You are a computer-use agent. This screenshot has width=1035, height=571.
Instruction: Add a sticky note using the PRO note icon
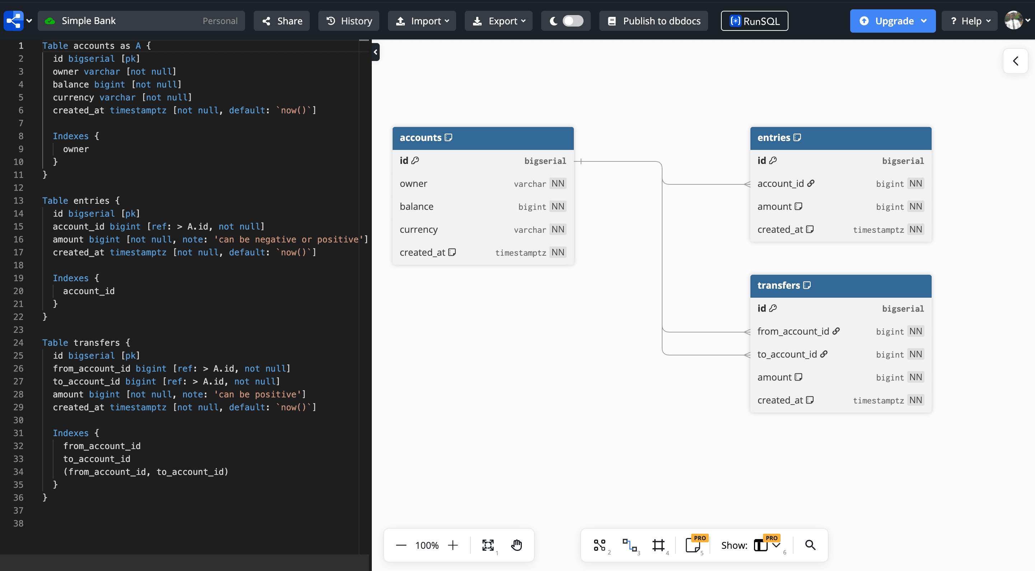[694, 546]
